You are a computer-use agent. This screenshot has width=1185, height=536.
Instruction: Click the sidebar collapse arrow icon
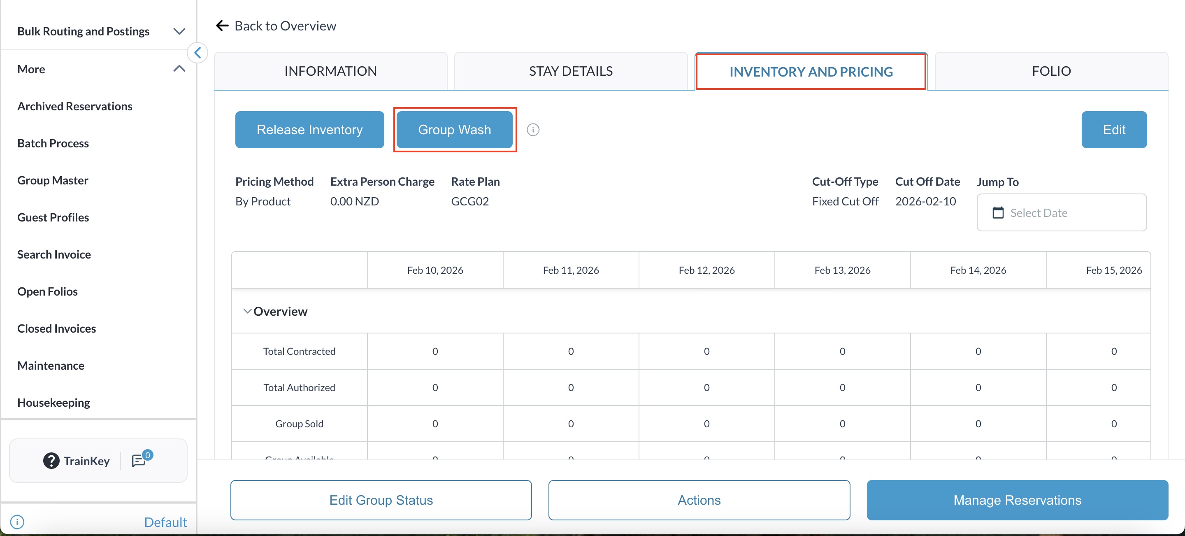198,52
